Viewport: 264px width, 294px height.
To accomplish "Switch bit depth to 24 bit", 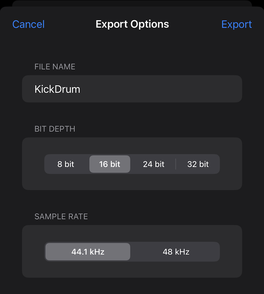I will [154, 164].
